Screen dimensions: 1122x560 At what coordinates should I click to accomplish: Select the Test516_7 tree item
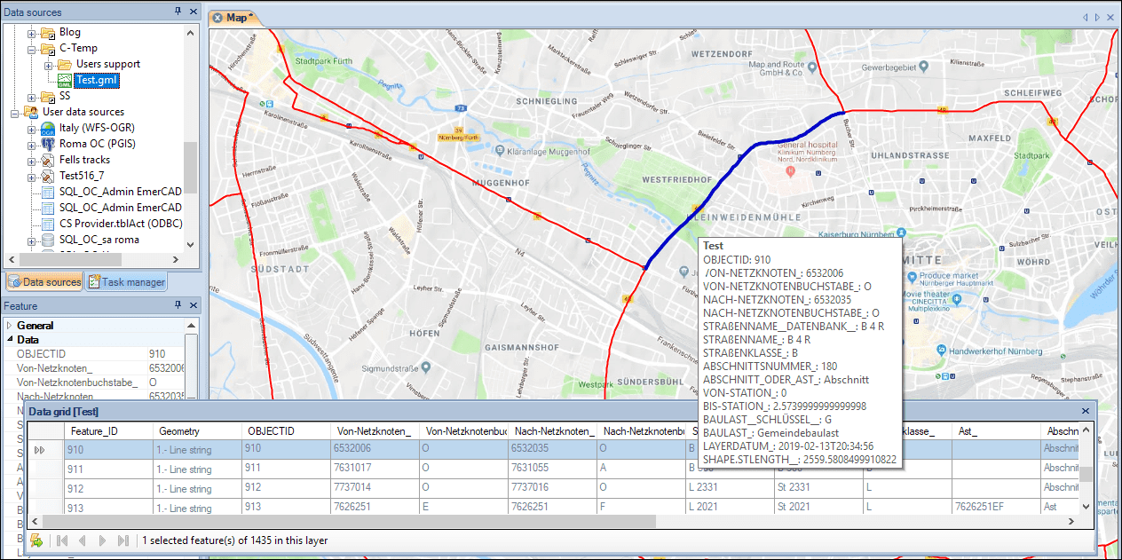(82, 177)
